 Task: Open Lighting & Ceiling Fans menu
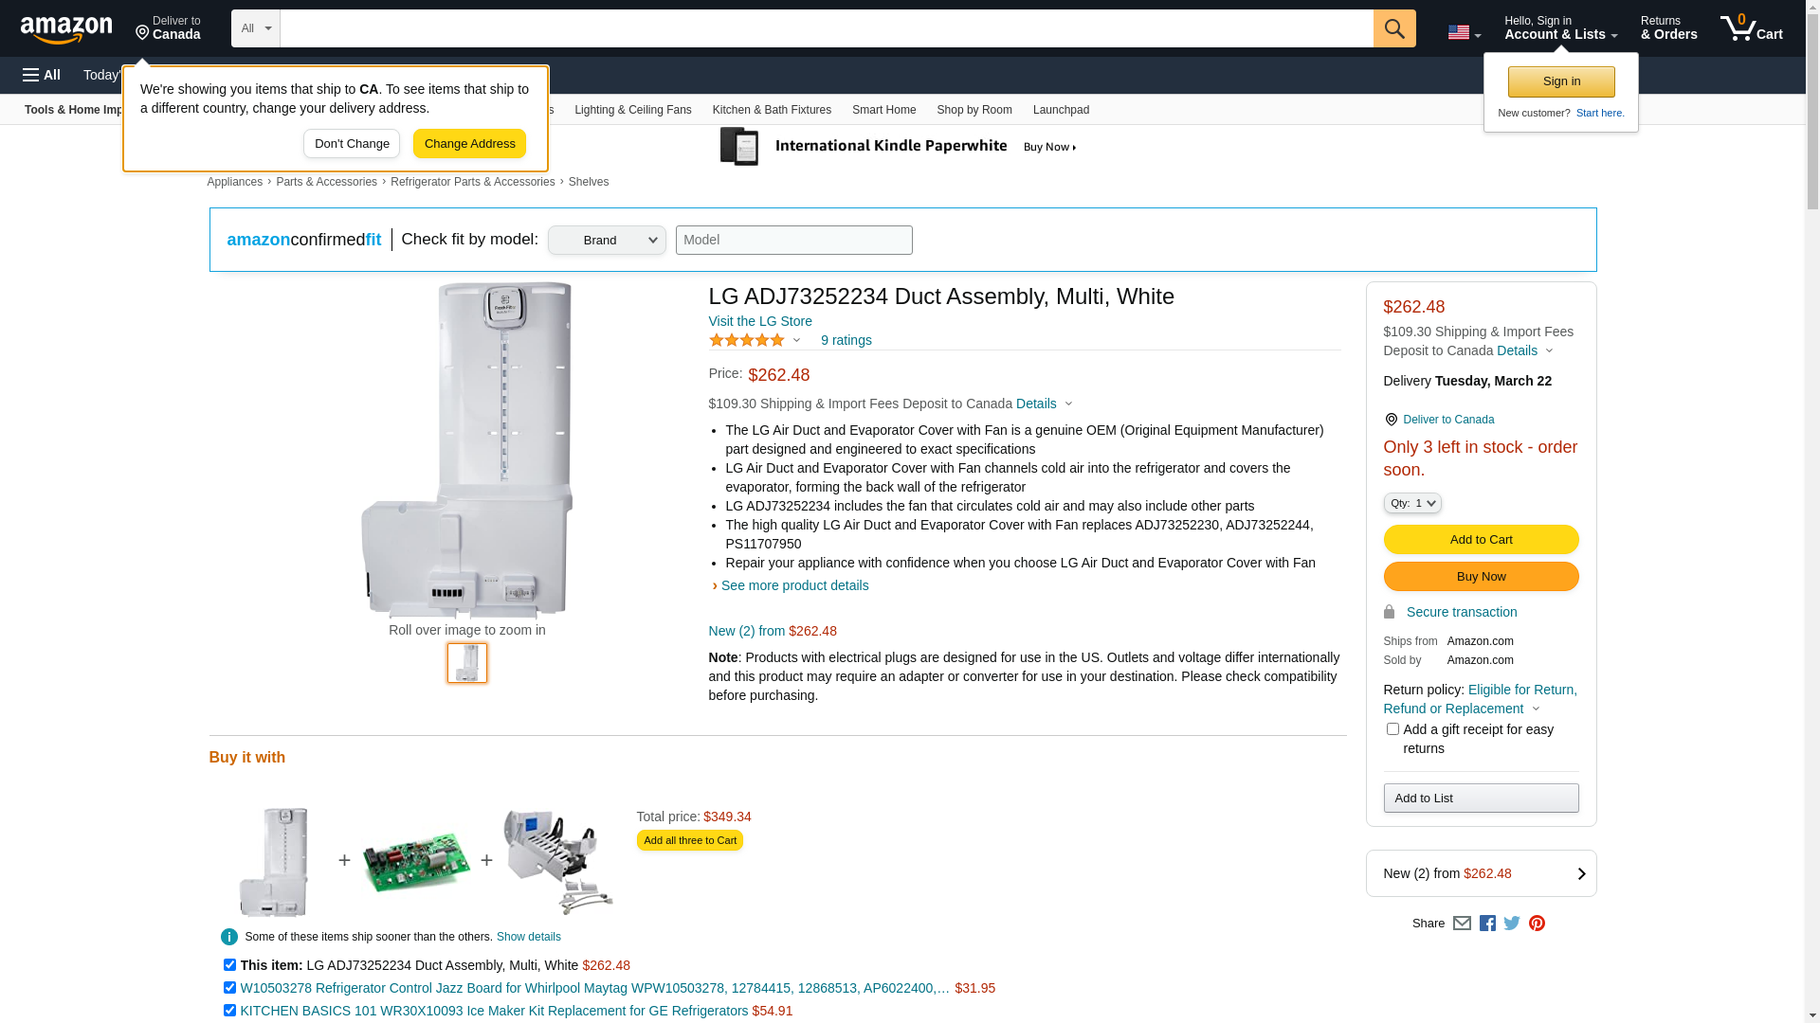(x=632, y=110)
